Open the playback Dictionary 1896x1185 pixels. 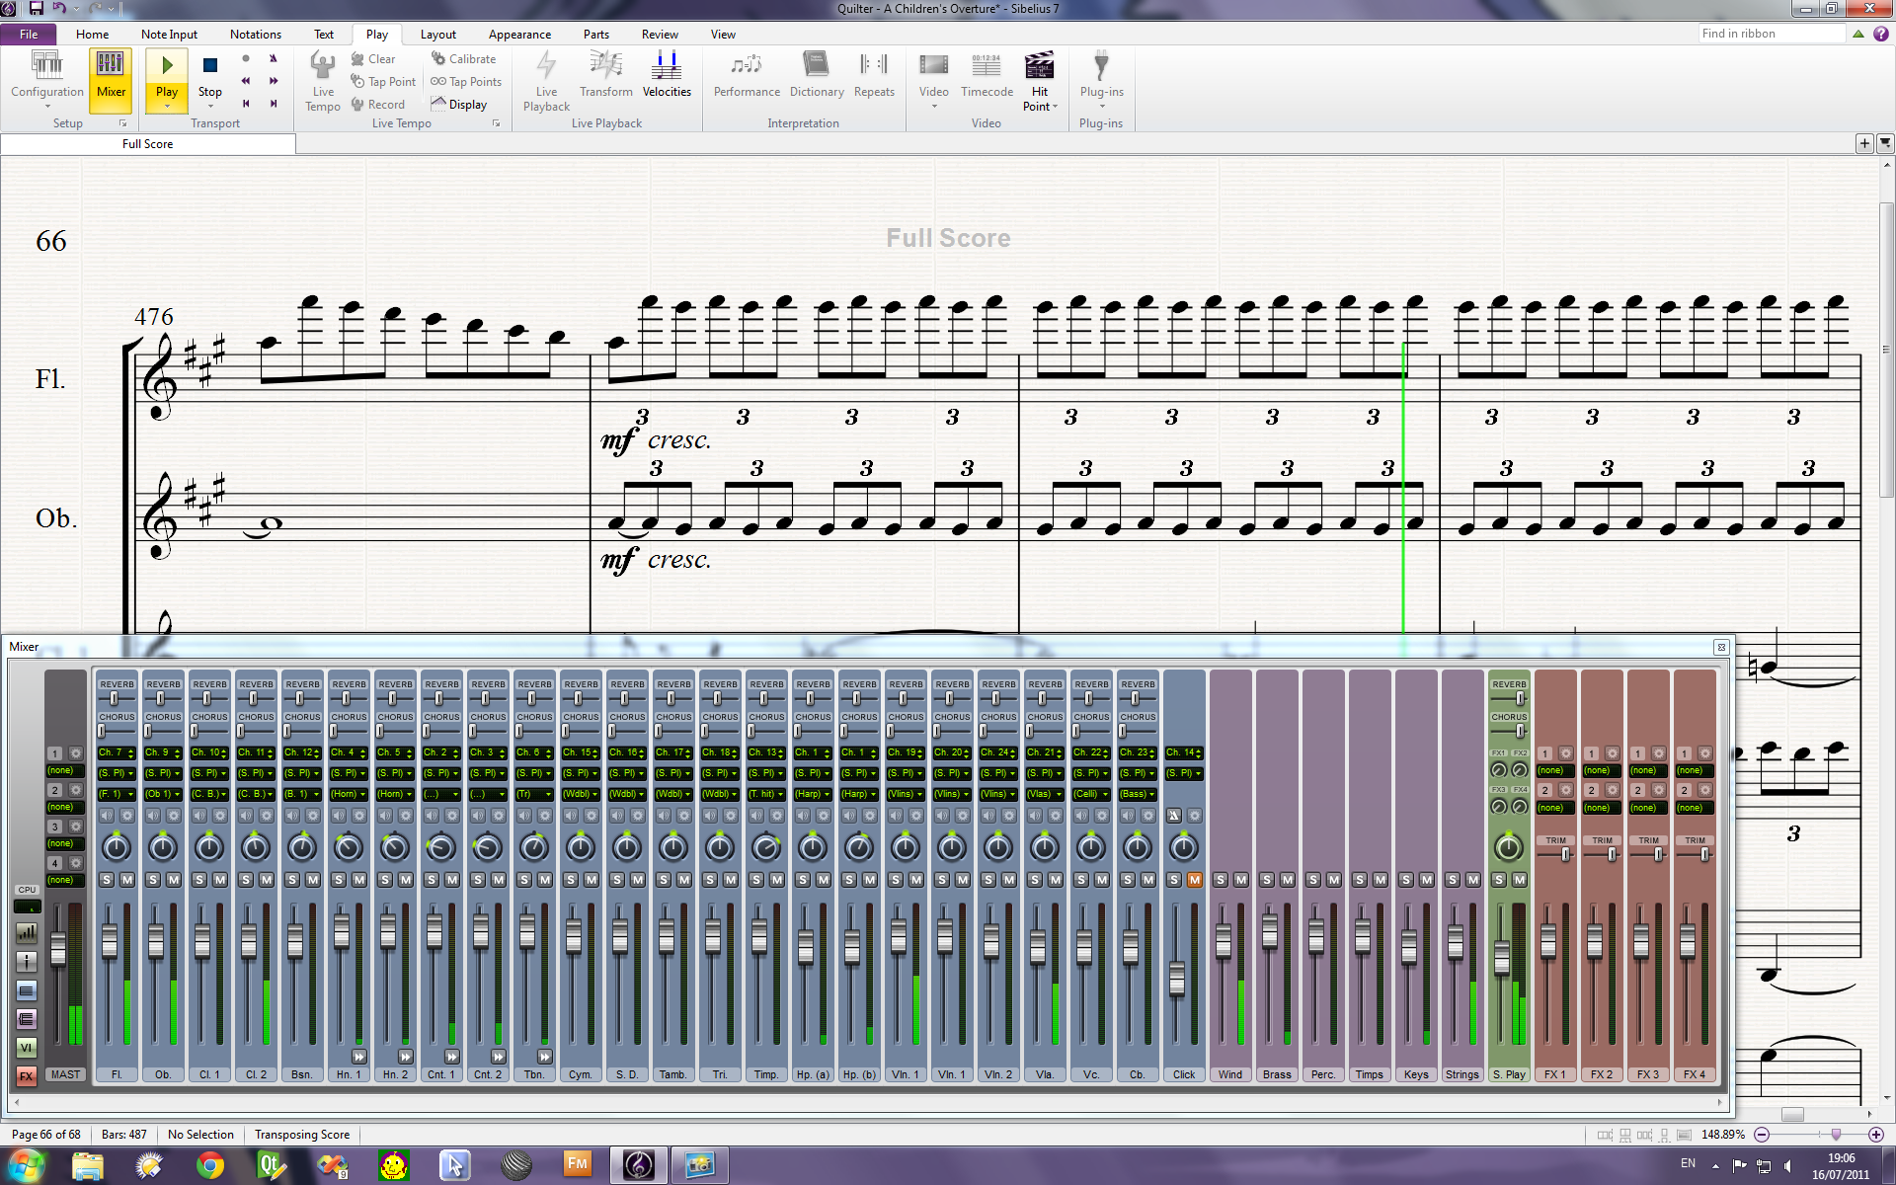[816, 66]
